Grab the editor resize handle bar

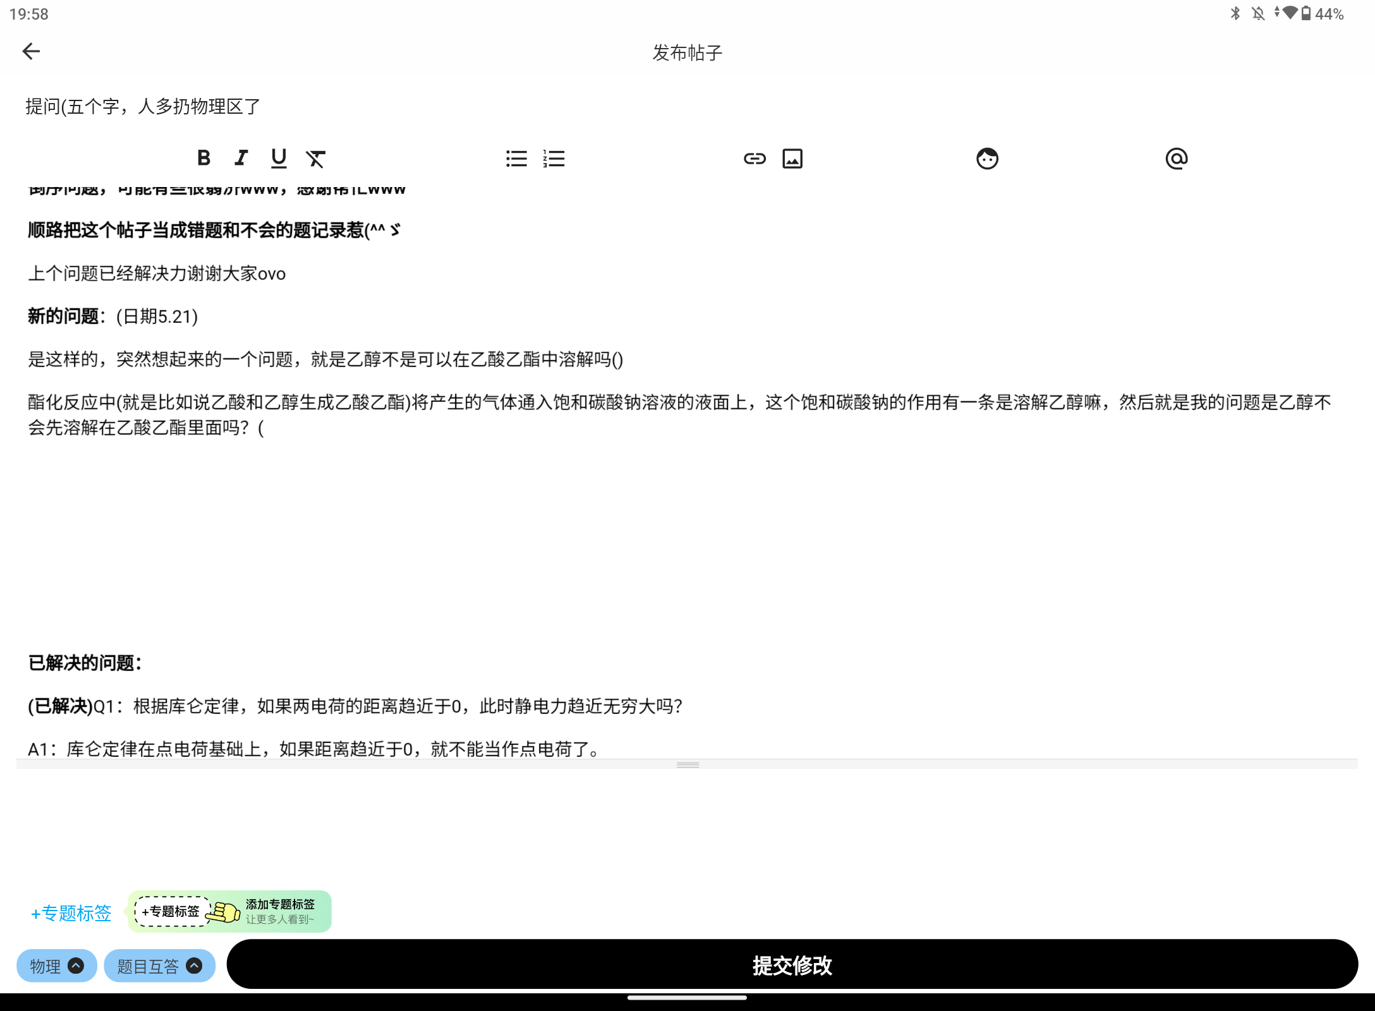[687, 765]
